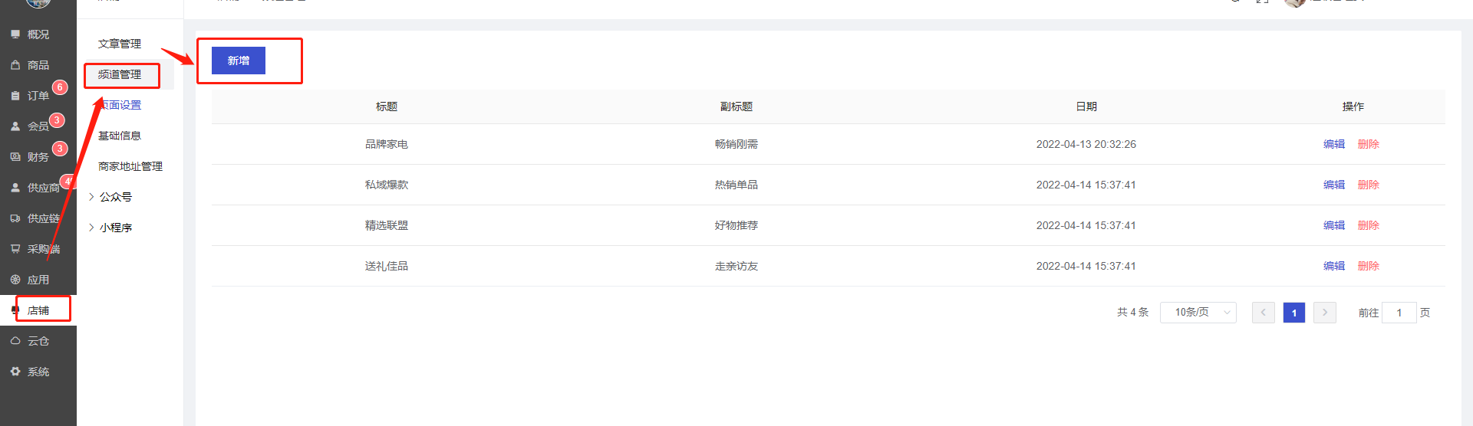1473x426 pixels.
Task: Open the 订单 sidebar menu
Action: point(38,96)
